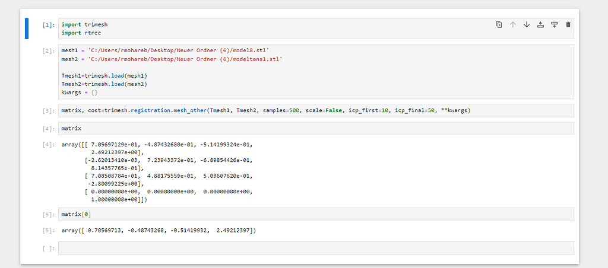Screen dimensions: 608x268
Task: Insert a new cell above the current one
Action: [540, 24]
